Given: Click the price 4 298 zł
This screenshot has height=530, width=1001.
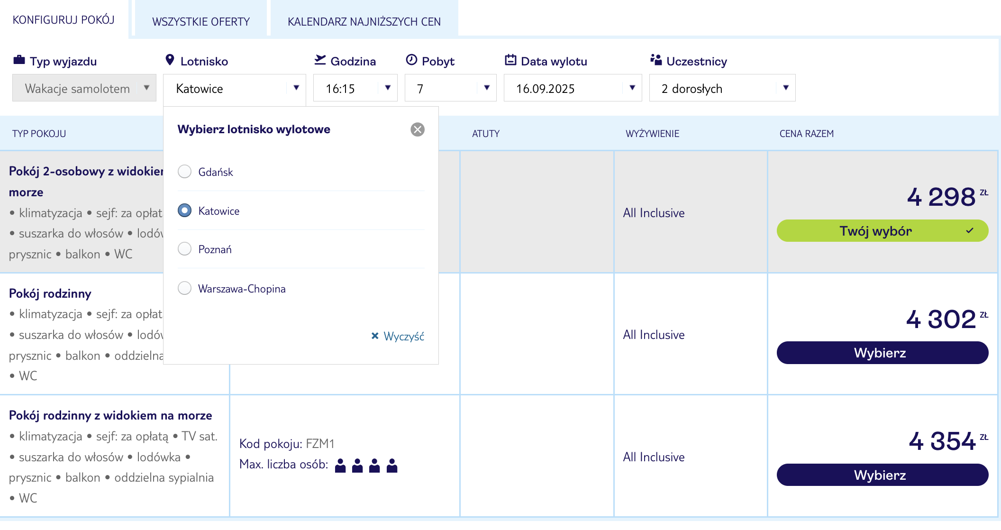Looking at the screenshot, I should (947, 196).
